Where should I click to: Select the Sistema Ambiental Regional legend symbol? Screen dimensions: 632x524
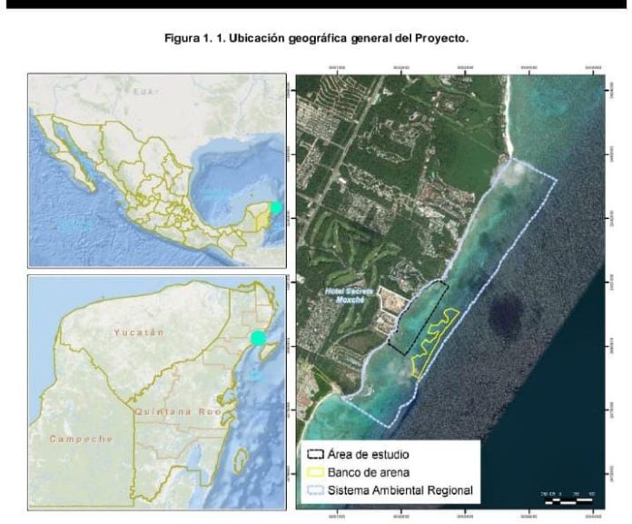point(315,490)
